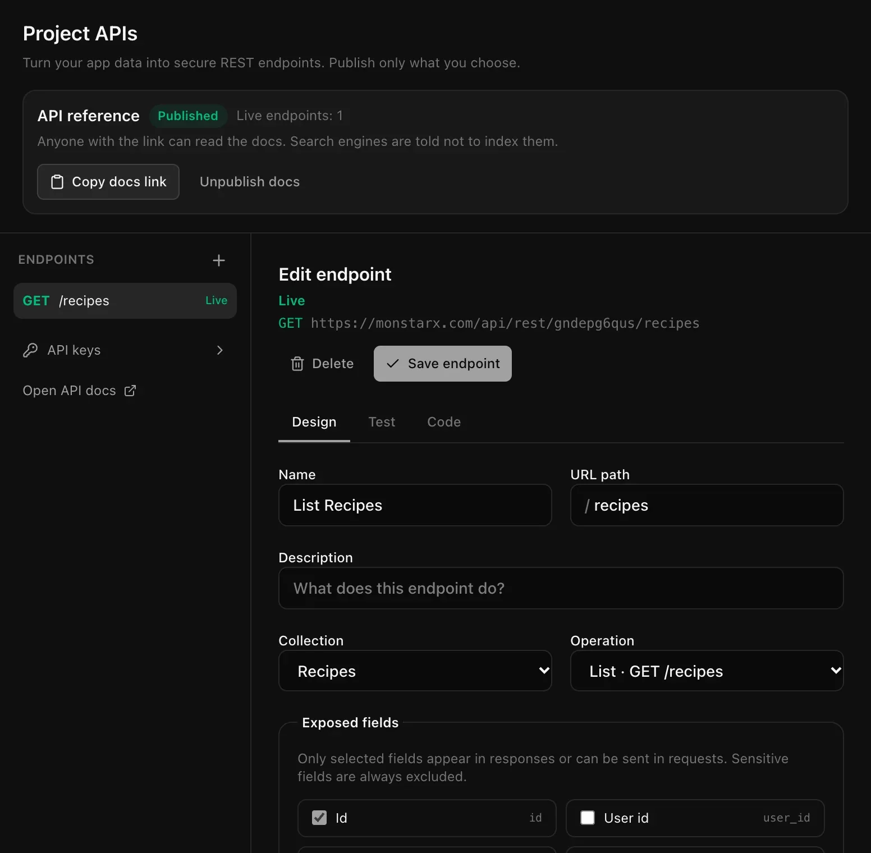Image resolution: width=871 pixels, height=853 pixels.
Task: Click the clipboard icon in Copy docs link
Action: click(x=57, y=182)
